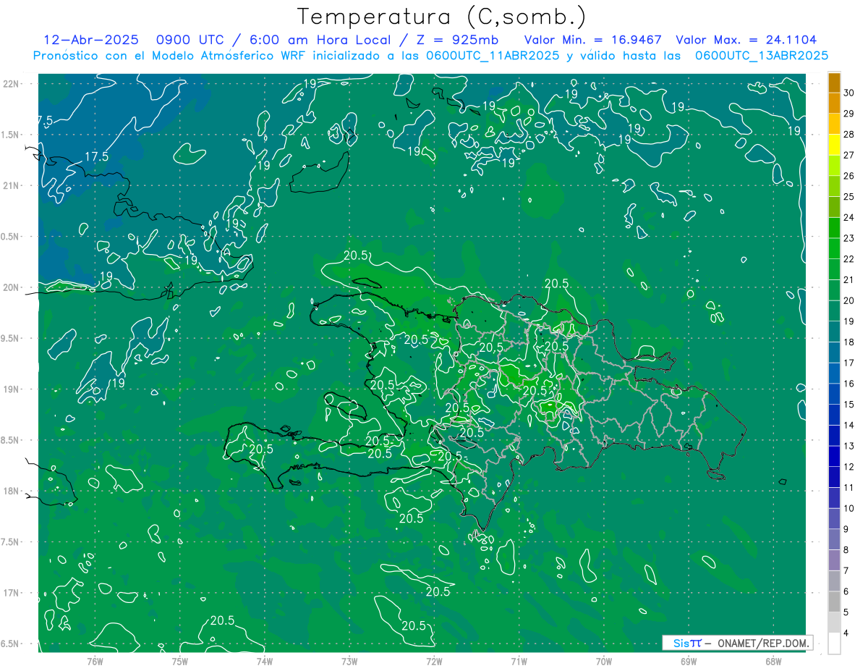Click the initialization stamp '0600UTC_11ABR2025'

pos(493,56)
